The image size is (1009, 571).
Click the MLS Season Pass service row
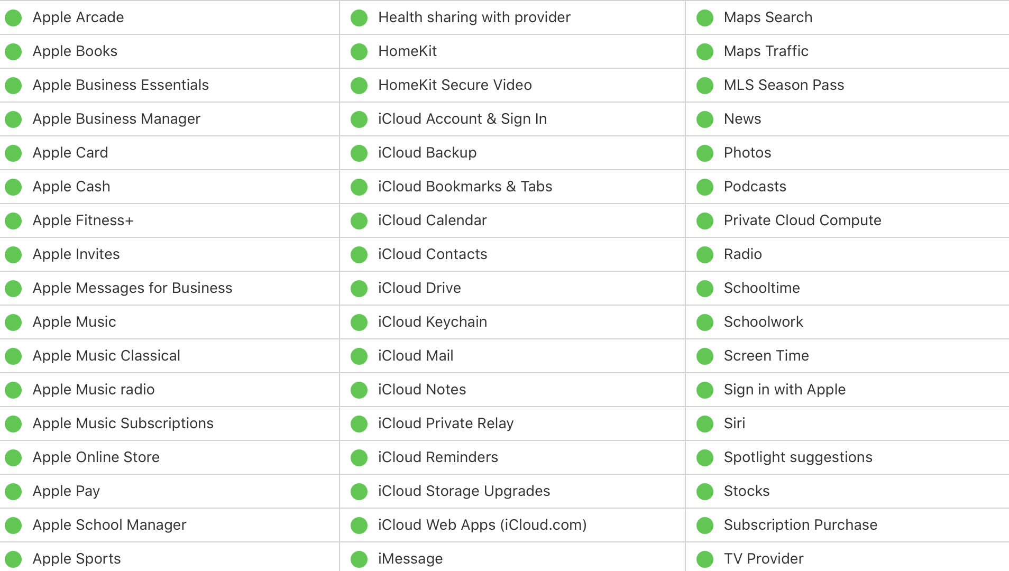783,85
